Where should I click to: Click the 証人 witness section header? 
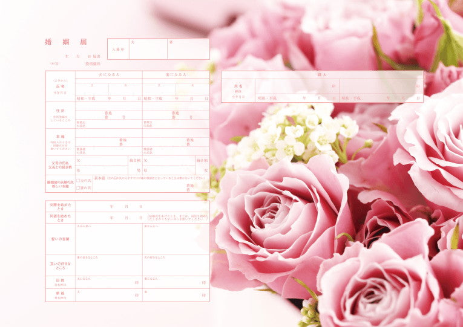coord(322,74)
